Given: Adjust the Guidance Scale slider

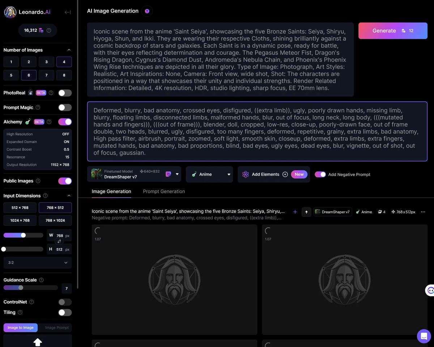Looking at the screenshot, I should tap(30, 288).
